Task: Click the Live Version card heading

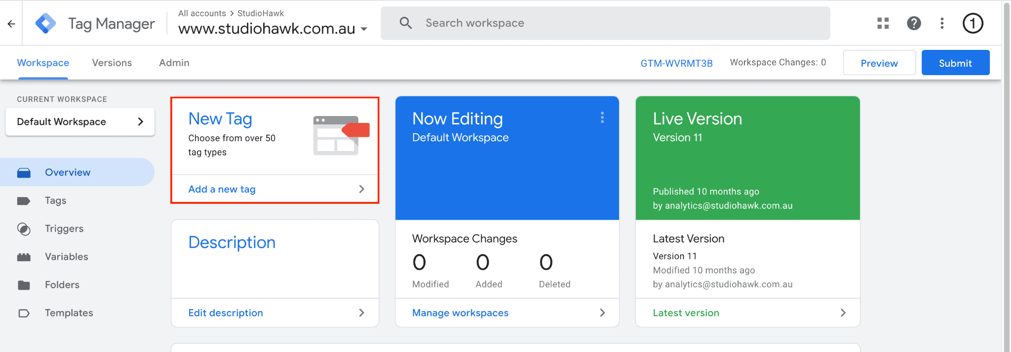Action: (697, 119)
